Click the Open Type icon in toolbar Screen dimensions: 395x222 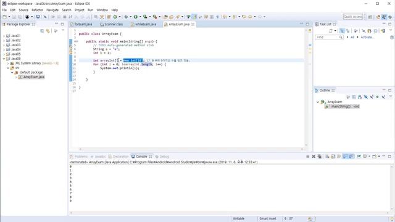(165, 17)
